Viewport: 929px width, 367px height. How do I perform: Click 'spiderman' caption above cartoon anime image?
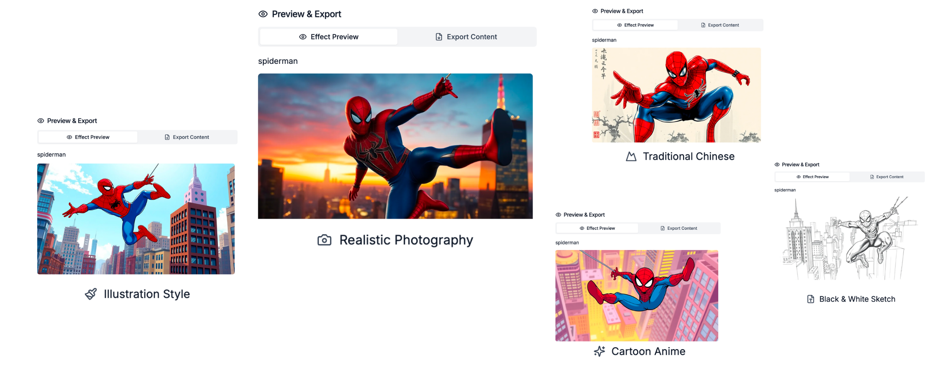pos(567,243)
